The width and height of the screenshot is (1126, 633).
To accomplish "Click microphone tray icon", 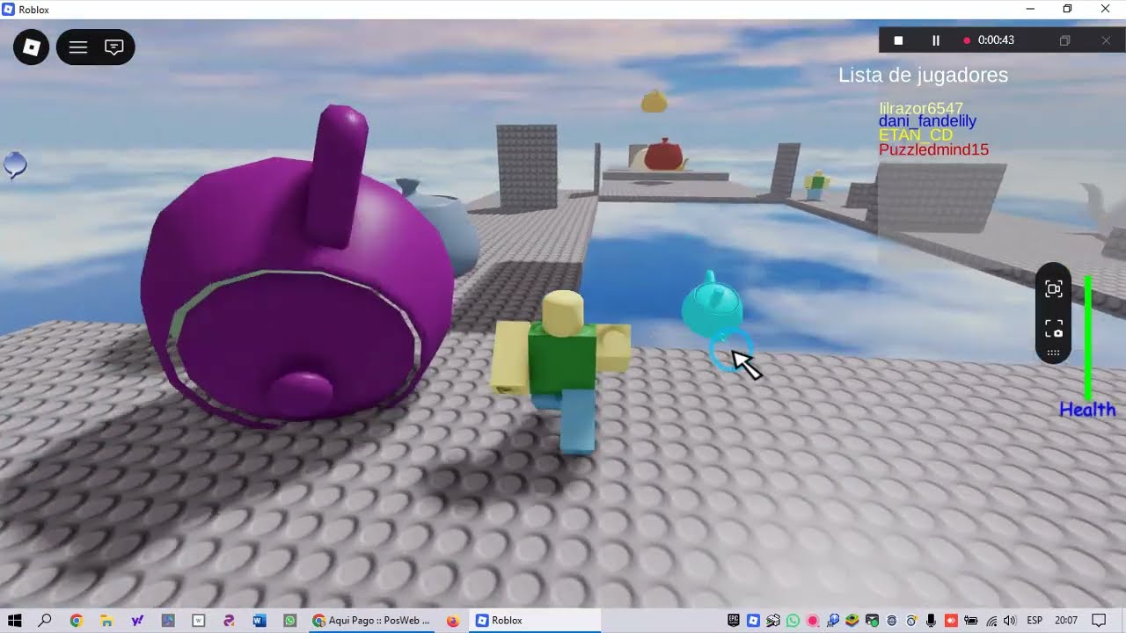I will (x=931, y=621).
